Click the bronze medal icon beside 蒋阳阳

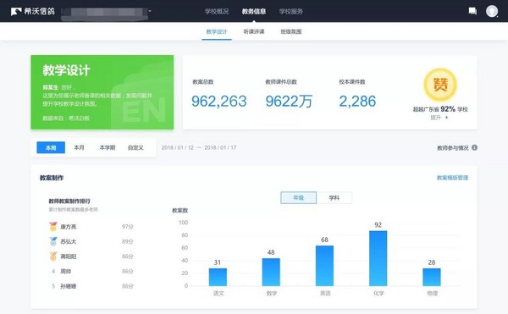(x=53, y=256)
